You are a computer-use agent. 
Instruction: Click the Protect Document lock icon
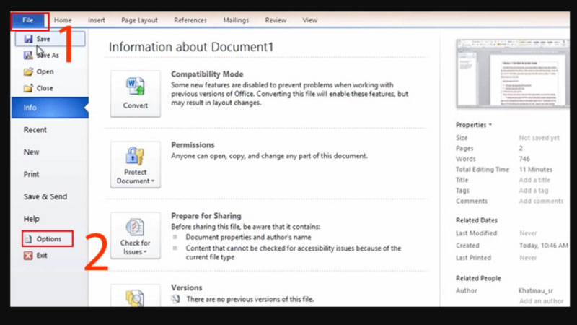[x=135, y=156]
